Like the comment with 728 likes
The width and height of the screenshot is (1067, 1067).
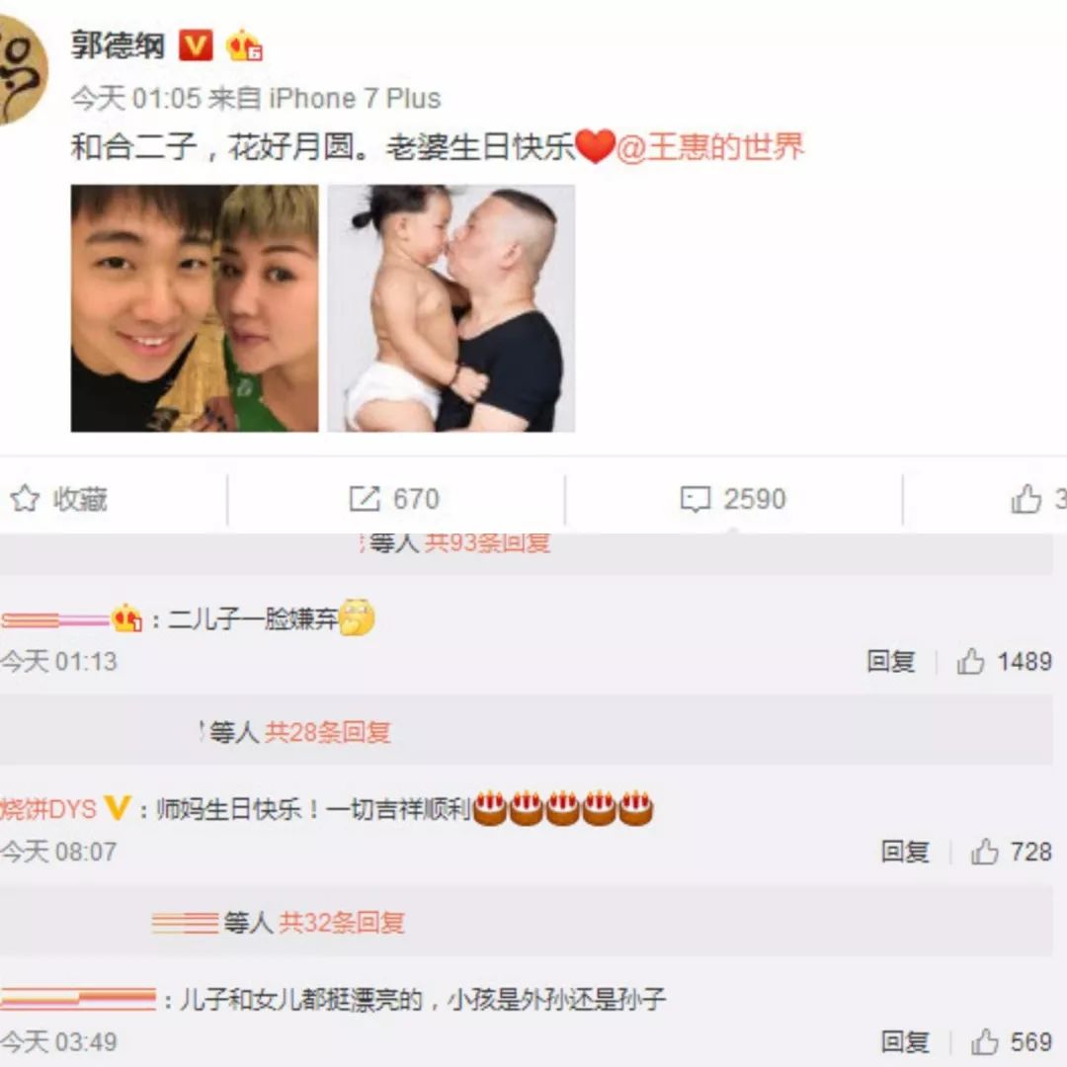coord(984,852)
